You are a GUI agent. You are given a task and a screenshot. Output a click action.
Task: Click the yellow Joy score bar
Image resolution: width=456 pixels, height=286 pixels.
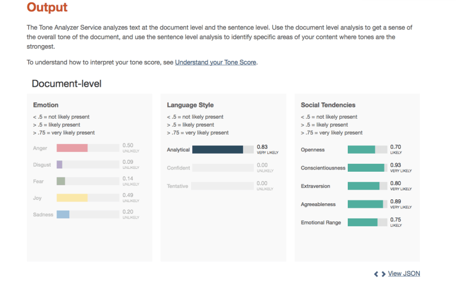pyautogui.click(x=72, y=198)
